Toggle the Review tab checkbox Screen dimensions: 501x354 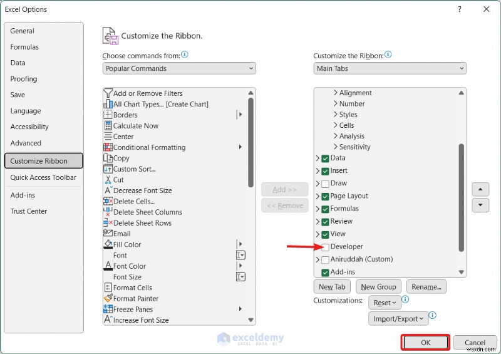(x=325, y=222)
